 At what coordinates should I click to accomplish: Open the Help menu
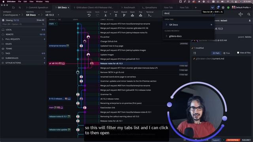click(x=47, y=2)
